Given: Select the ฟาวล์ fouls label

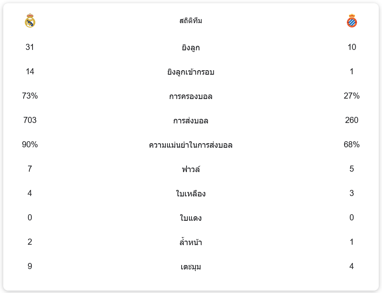Looking at the screenshot, I should (x=191, y=169).
